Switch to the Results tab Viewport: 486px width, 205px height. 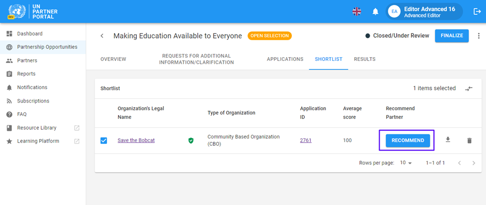click(365, 59)
